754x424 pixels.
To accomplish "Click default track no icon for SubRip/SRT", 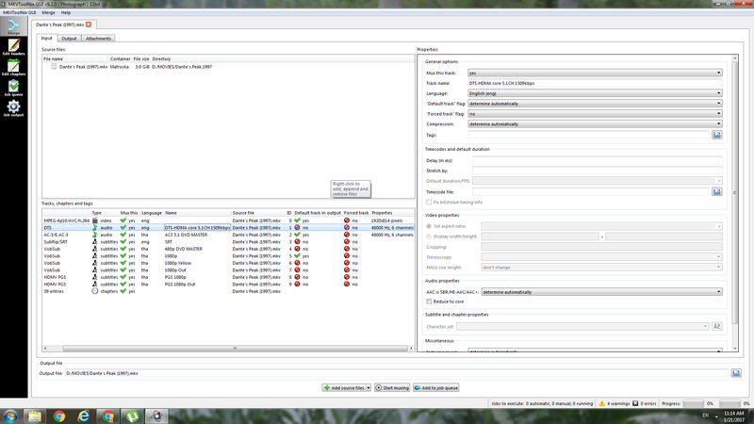I will (297, 242).
